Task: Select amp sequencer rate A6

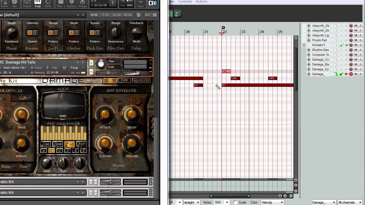Action: (46, 144)
